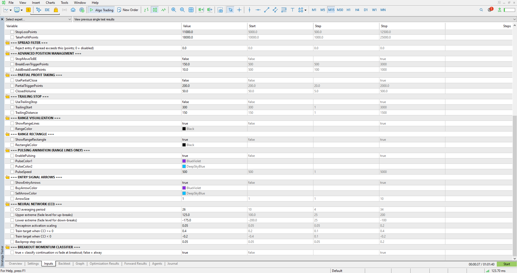Viewport: 517px width, 273px height.
Task: Toggle Algo Trading button
Action: tap(102, 10)
